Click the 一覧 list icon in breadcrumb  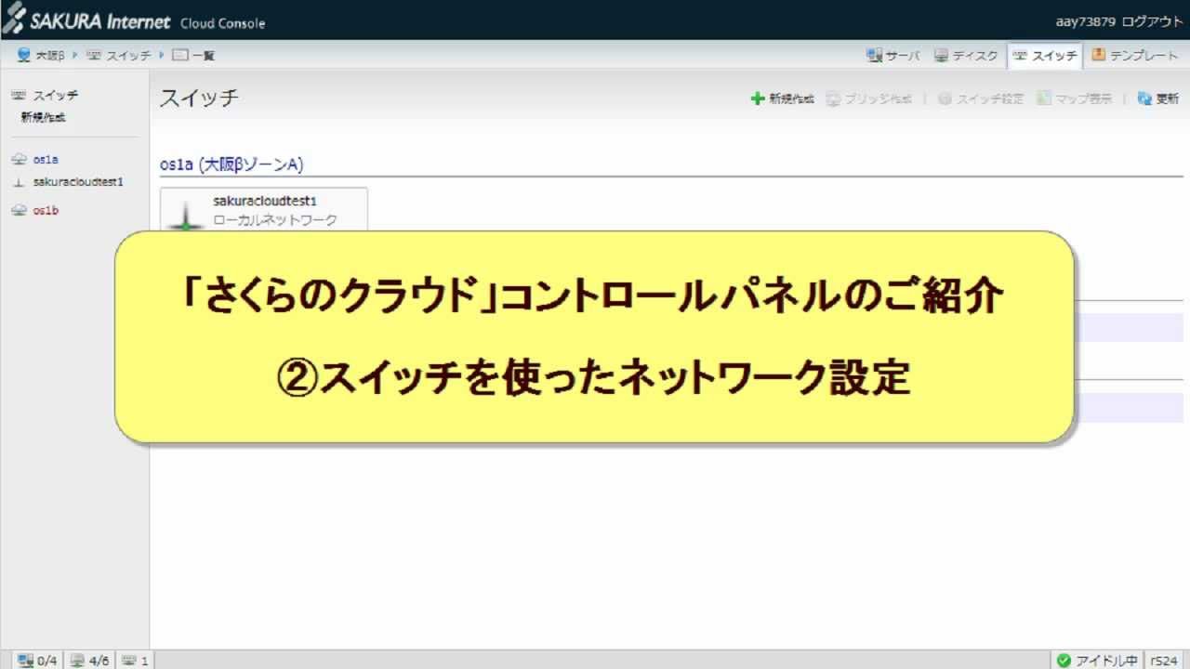click(180, 56)
